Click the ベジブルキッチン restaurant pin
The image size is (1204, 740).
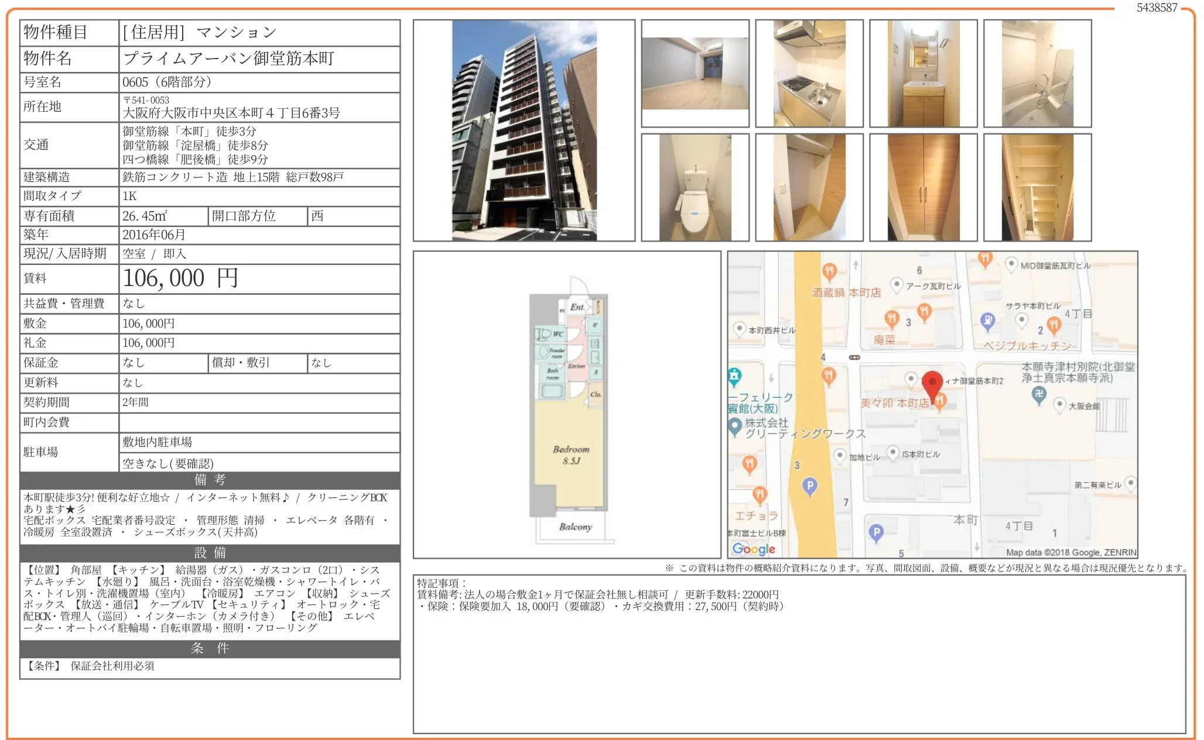[x=1055, y=325]
